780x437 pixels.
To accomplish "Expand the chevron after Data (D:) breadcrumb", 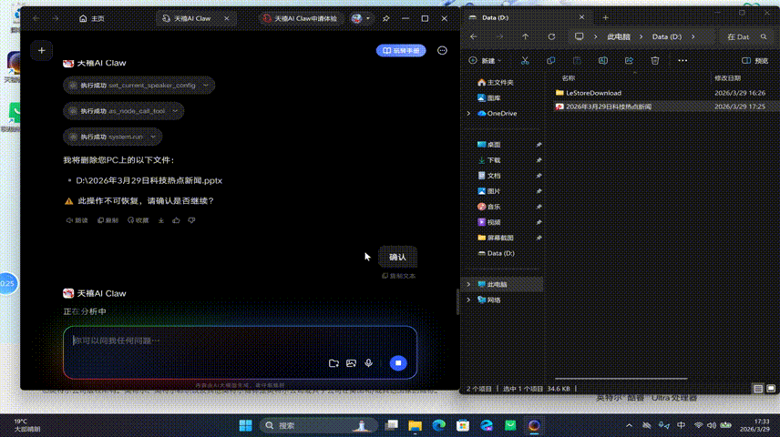I will tap(693, 36).
